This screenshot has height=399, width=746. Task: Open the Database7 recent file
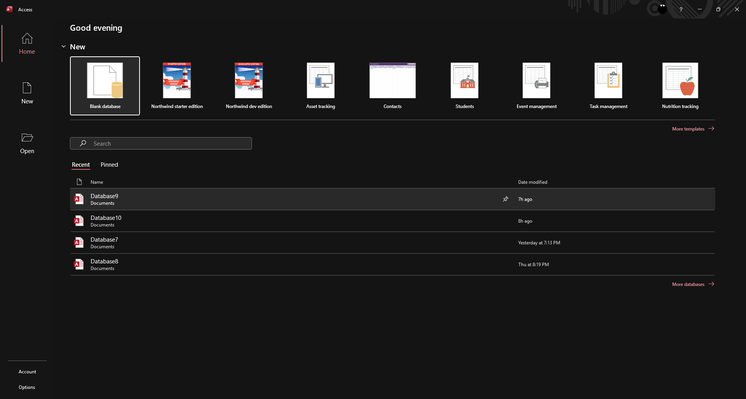[393, 243]
